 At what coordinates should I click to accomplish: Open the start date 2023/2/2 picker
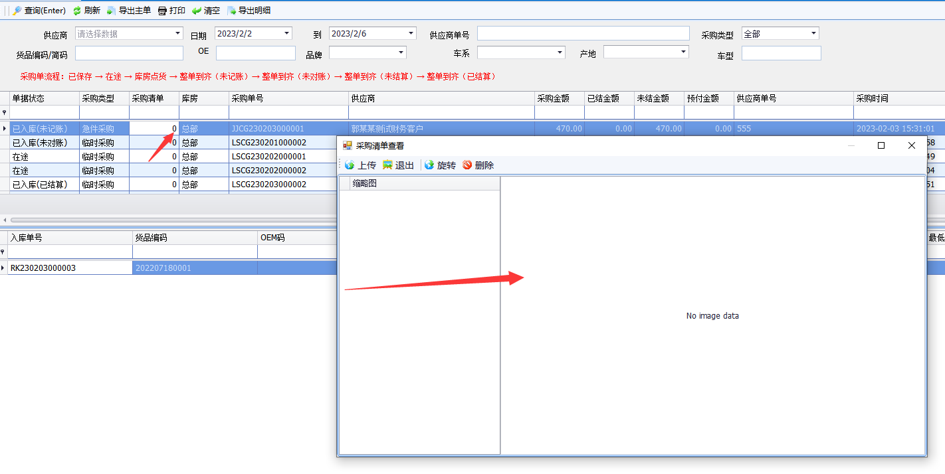click(287, 33)
